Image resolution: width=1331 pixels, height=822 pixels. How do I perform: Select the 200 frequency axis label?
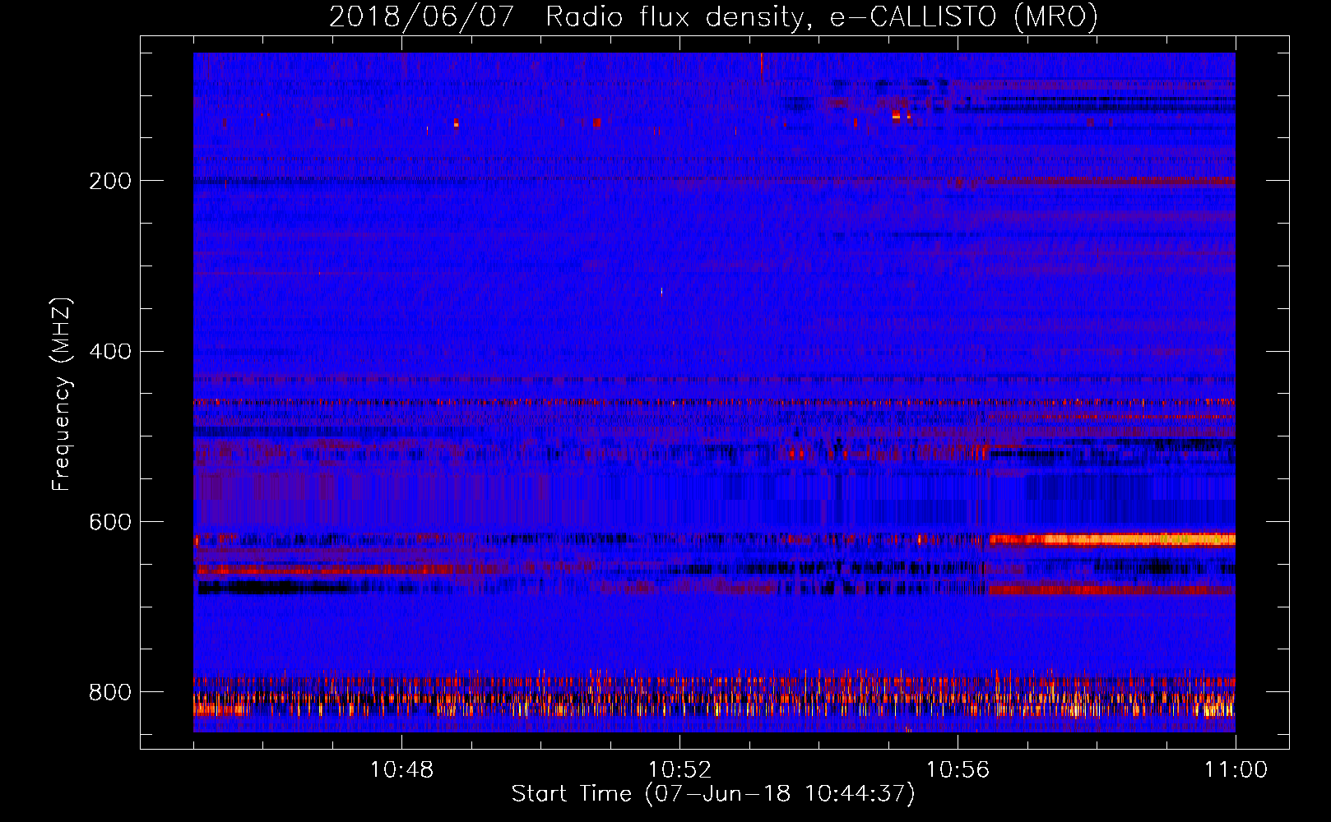110,181
